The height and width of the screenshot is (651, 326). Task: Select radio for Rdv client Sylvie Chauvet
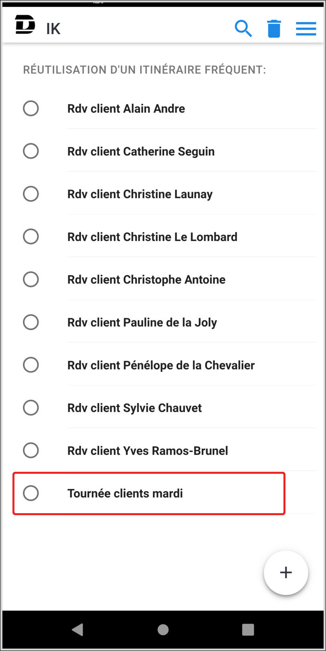click(31, 407)
